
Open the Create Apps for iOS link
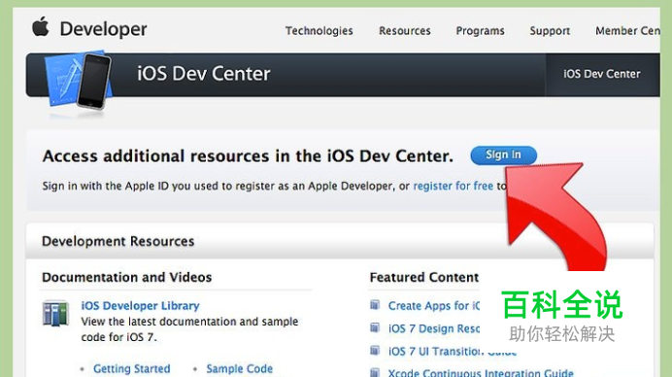click(x=434, y=306)
